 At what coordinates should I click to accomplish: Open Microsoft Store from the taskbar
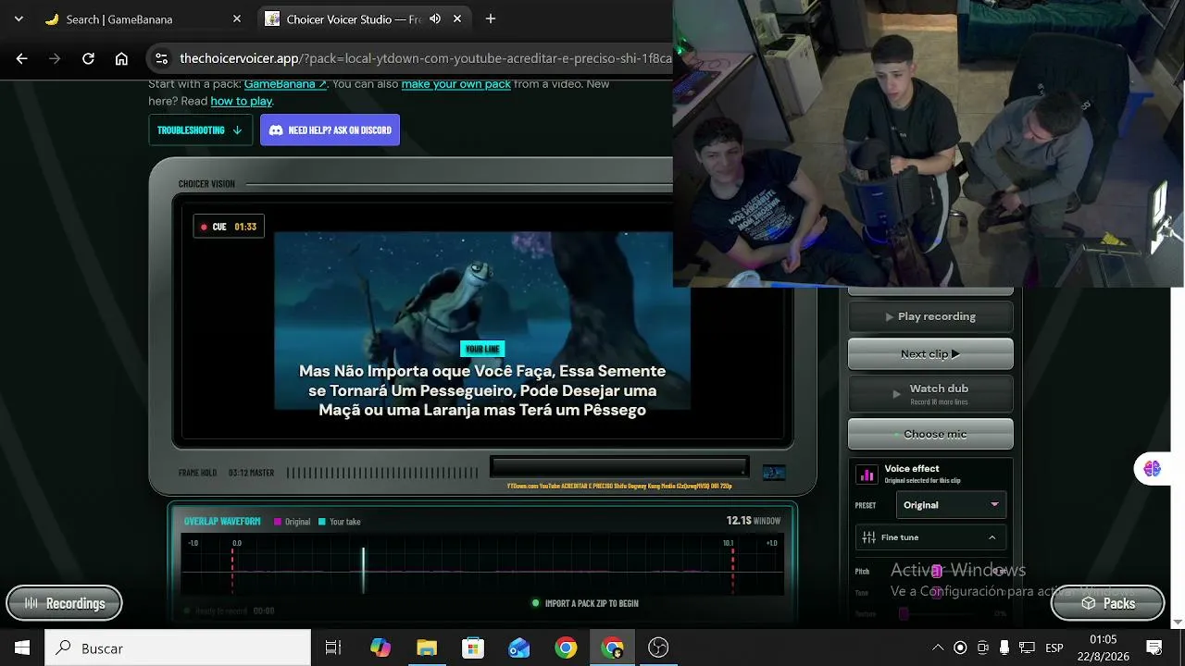click(473, 647)
